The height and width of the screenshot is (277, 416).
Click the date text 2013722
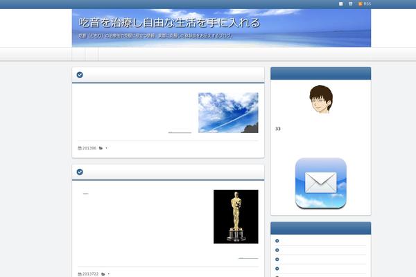90,274
